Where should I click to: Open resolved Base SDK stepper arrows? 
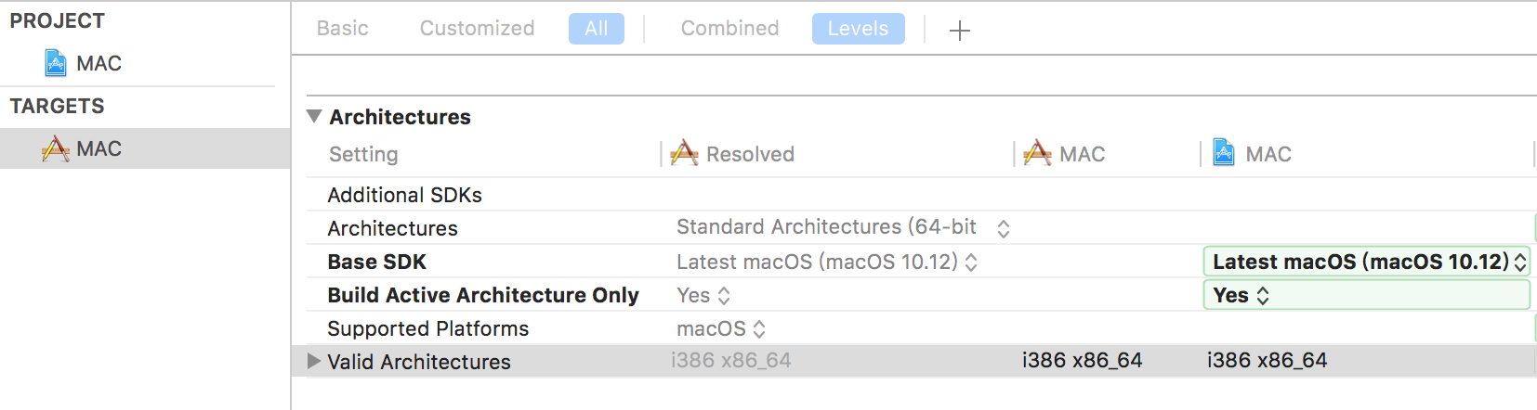coord(971,263)
